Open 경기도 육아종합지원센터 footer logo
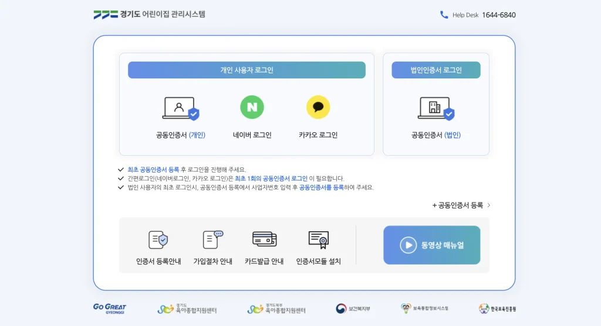 click(187, 309)
